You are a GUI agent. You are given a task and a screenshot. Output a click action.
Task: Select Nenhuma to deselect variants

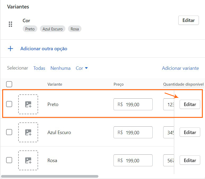(x=60, y=68)
